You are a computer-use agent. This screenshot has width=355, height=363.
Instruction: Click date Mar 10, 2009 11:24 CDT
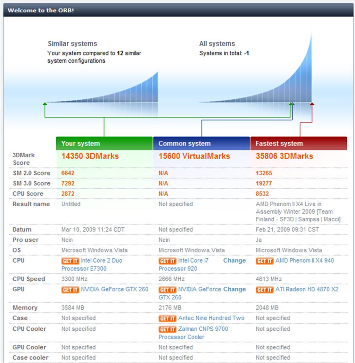click(x=93, y=229)
